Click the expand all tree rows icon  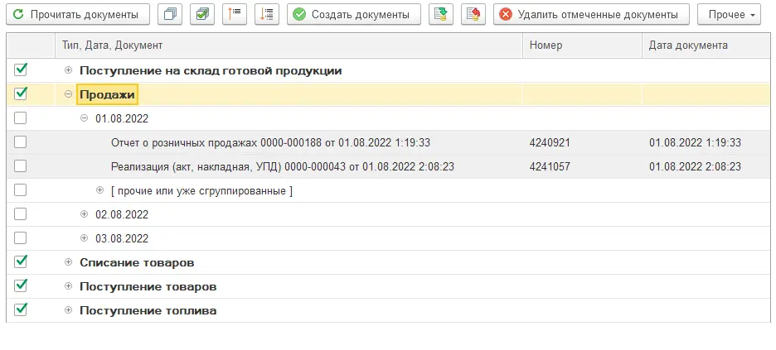click(x=267, y=14)
